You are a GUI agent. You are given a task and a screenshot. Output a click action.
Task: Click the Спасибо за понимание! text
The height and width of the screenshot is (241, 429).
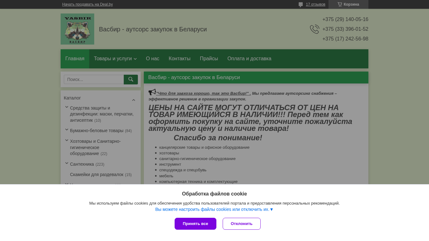pos(218,138)
